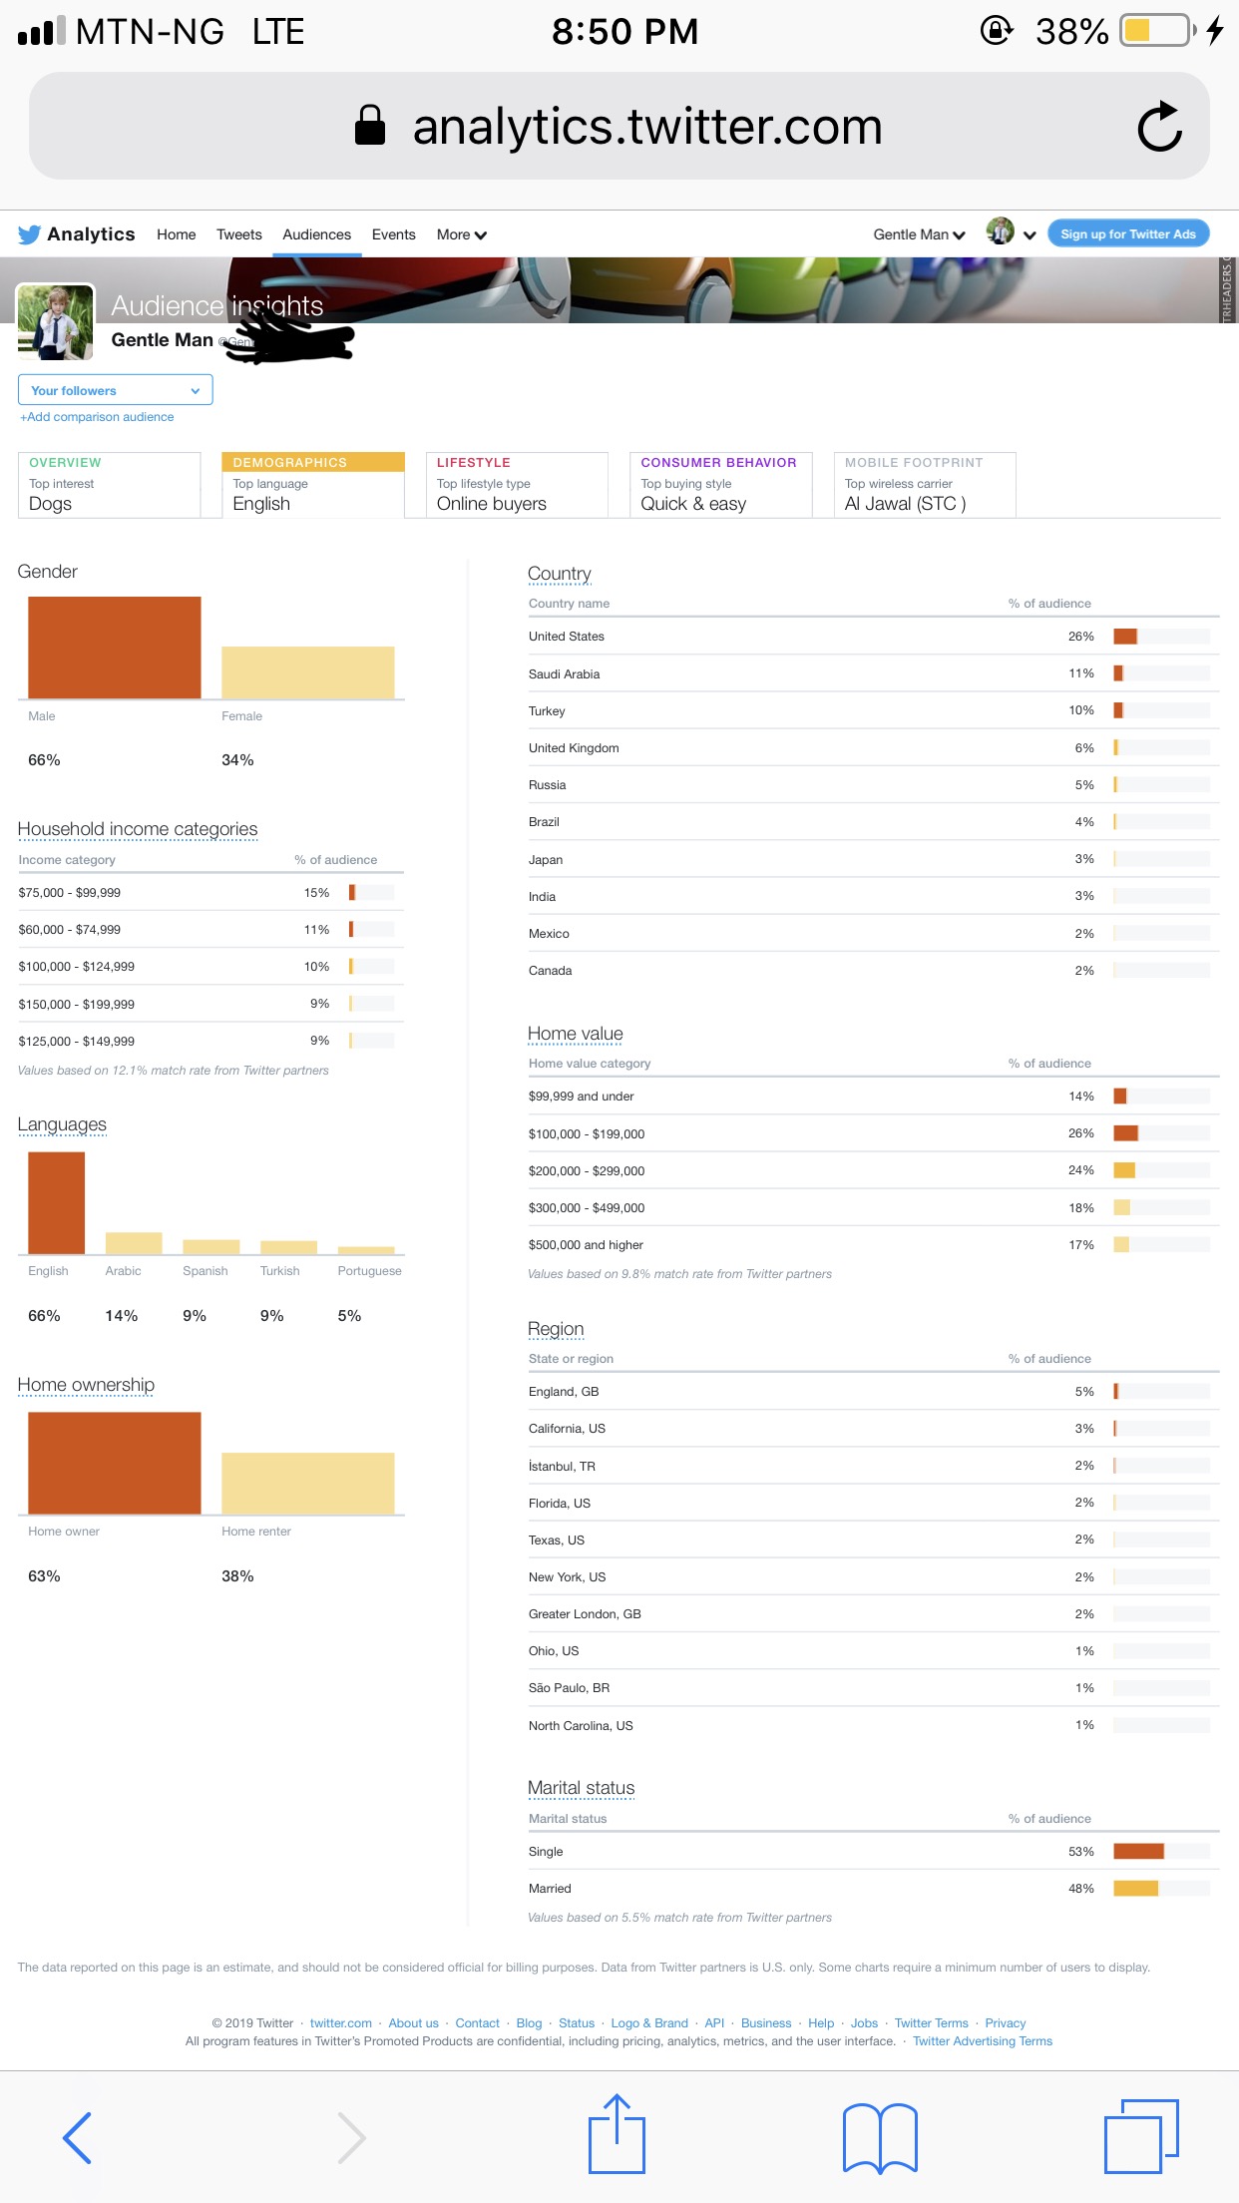Switch to the Demographics tab
The height and width of the screenshot is (2203, 1239).
pyautogui.click(x=313, y=485)
